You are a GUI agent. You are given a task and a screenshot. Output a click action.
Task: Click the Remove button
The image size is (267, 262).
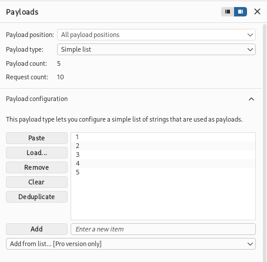36,167
